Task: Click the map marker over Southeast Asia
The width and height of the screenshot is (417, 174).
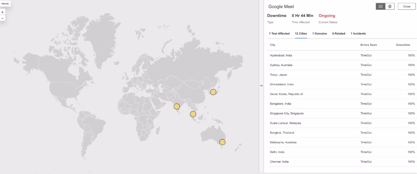Action: click(x=193, y=114)
